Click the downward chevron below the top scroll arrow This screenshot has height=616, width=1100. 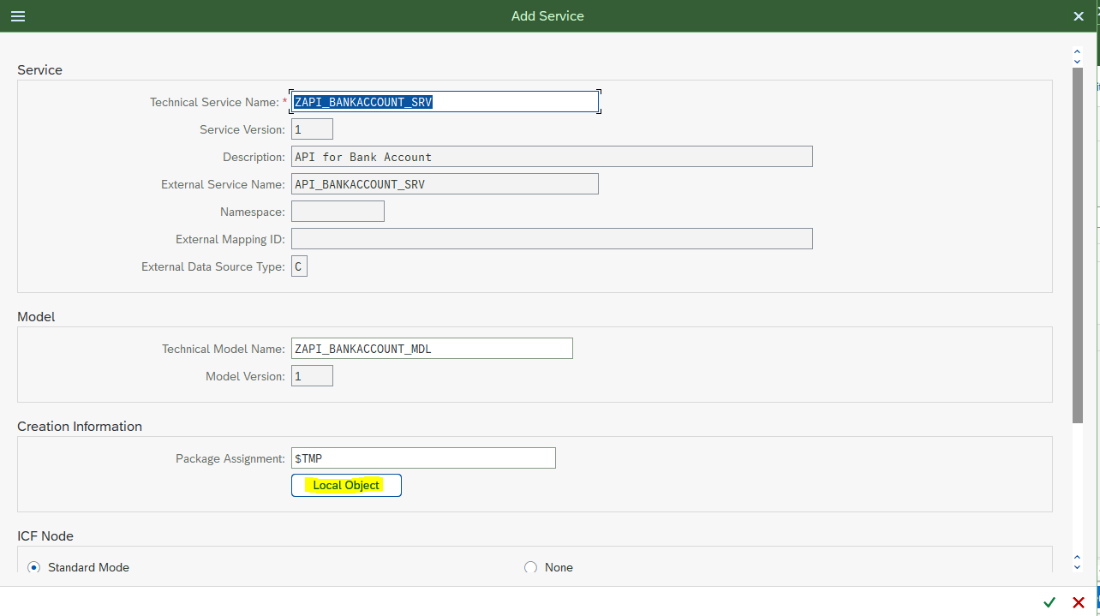click(x=1077, y=61)
